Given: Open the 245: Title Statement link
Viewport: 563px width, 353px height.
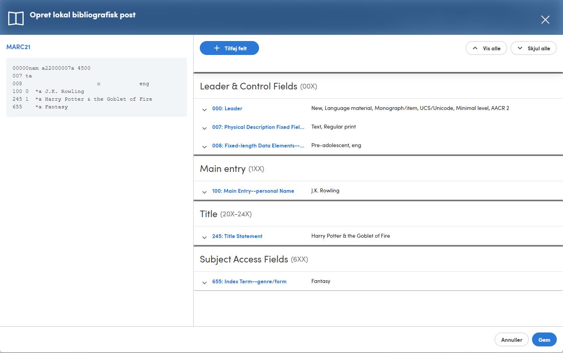Looking at the screenshot, I should click(237, 236).
